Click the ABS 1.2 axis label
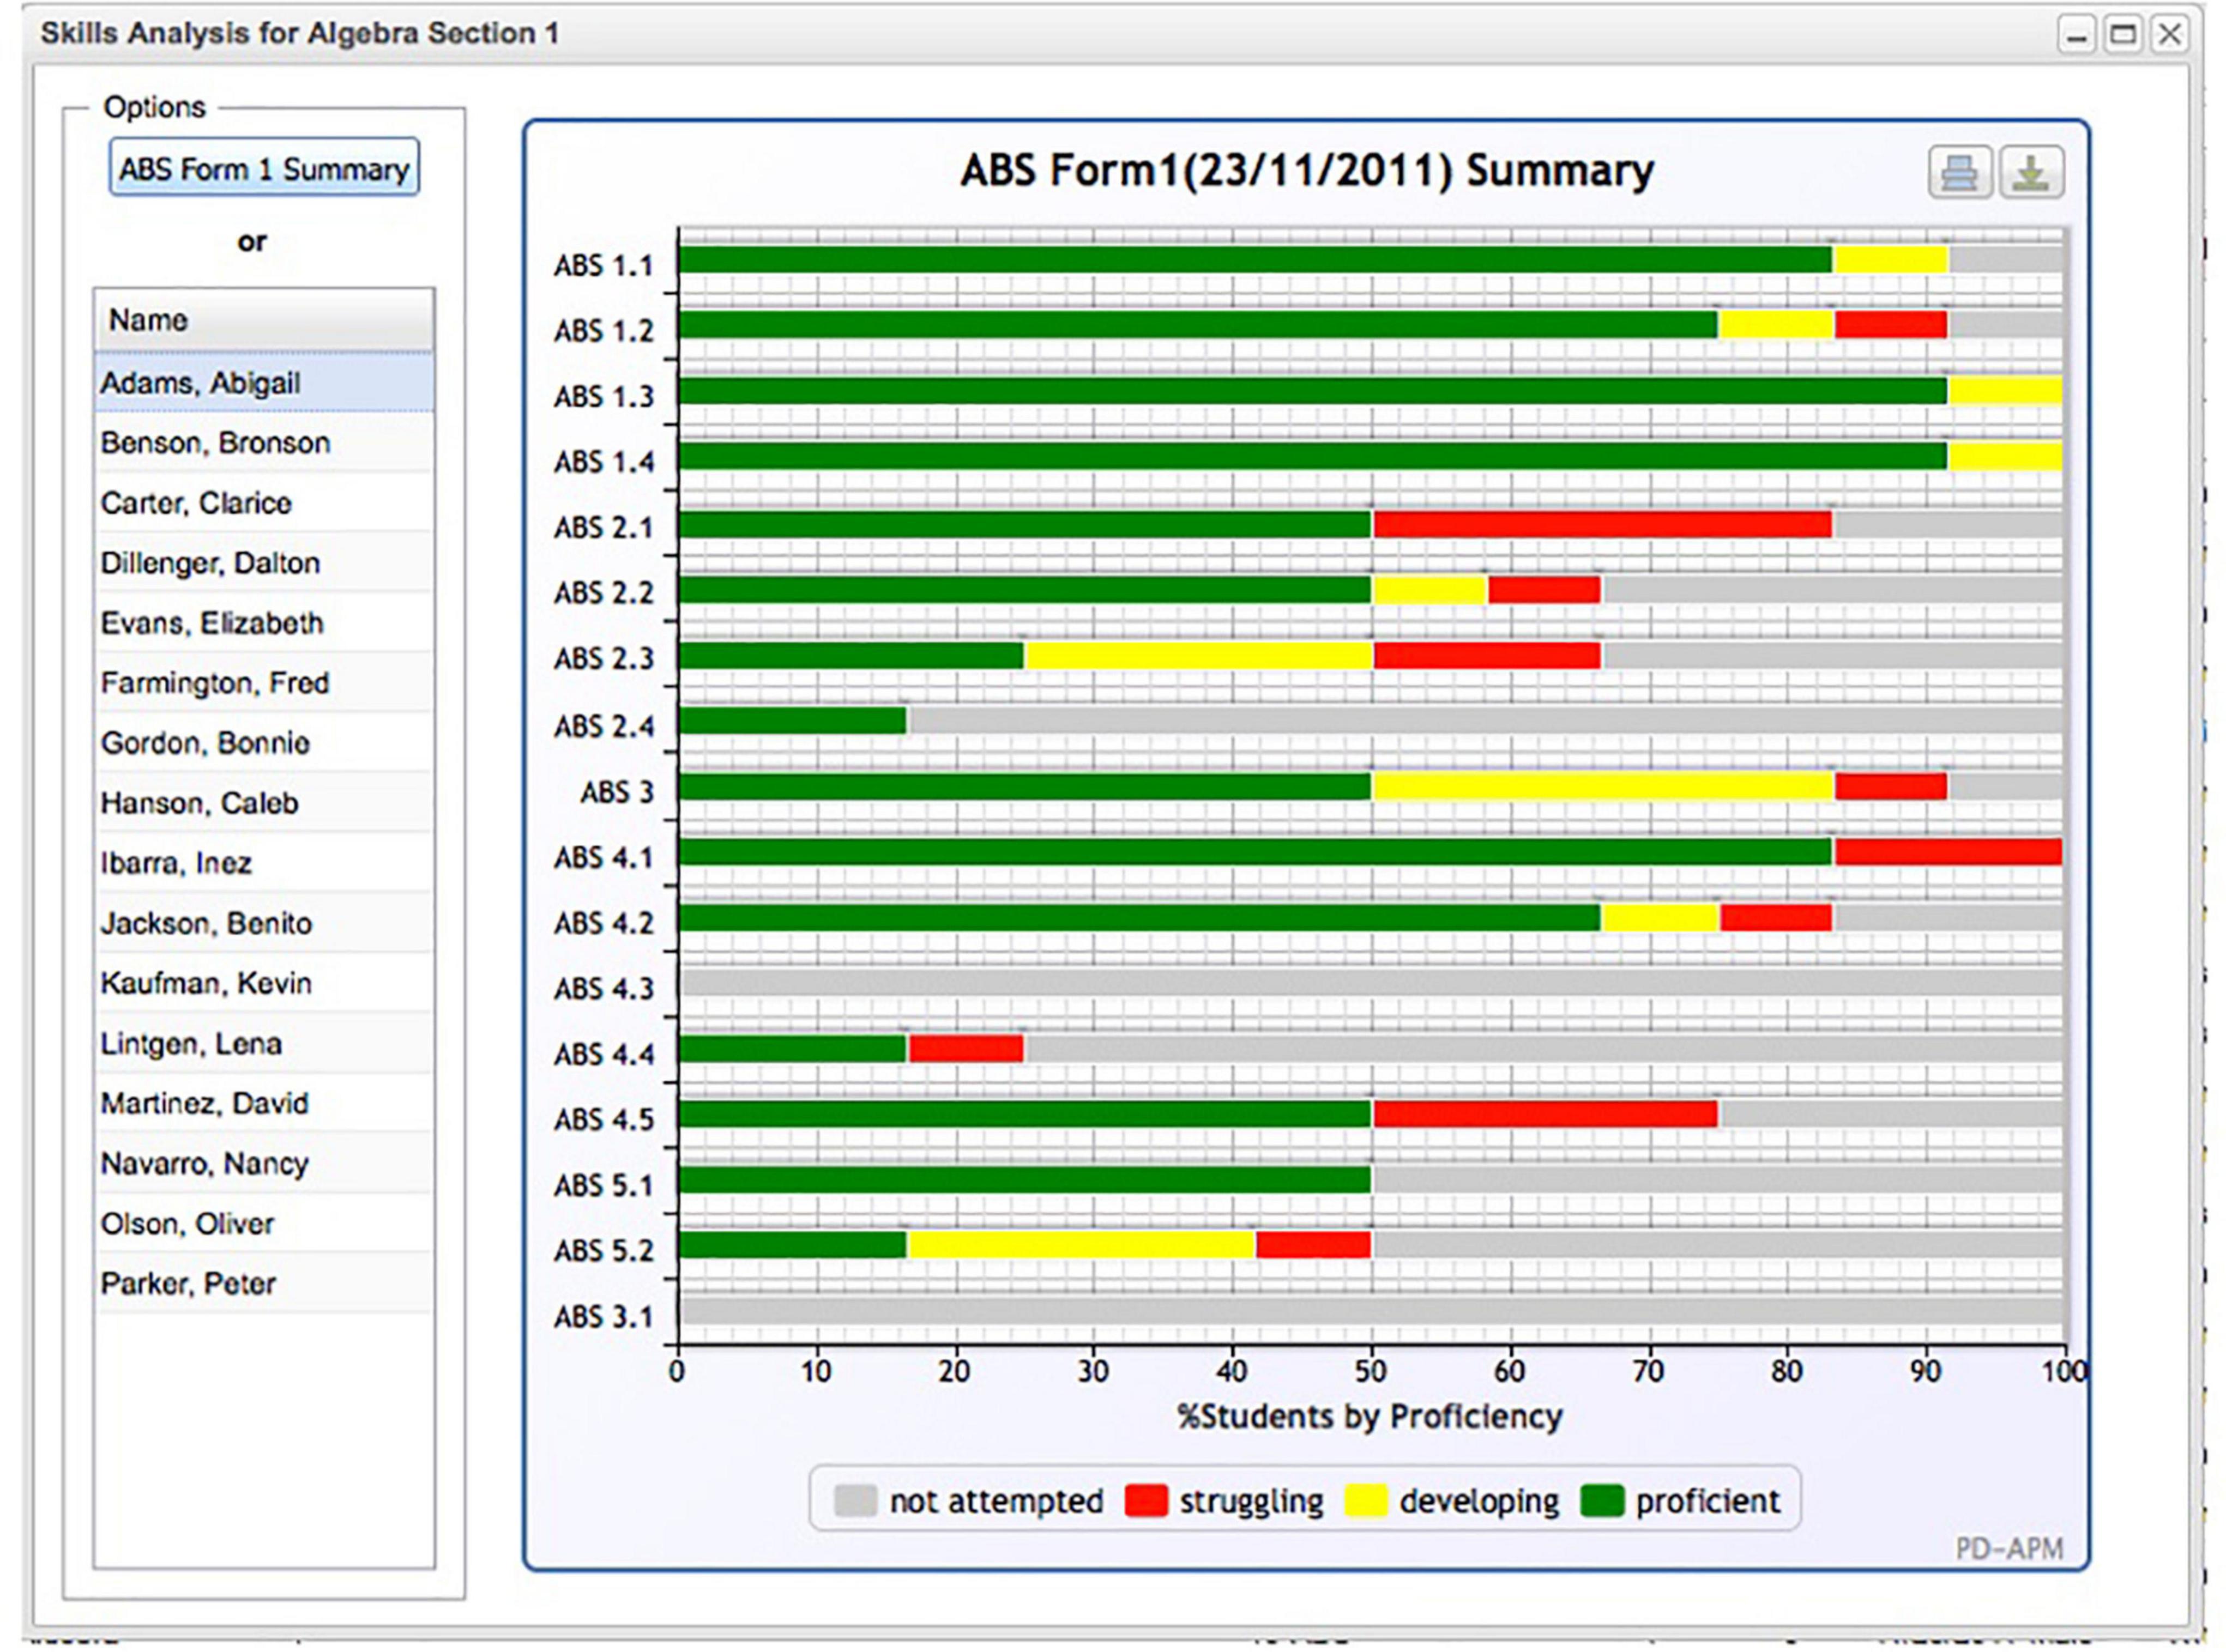The image size is (2226, 1652). tap(604, 330)
